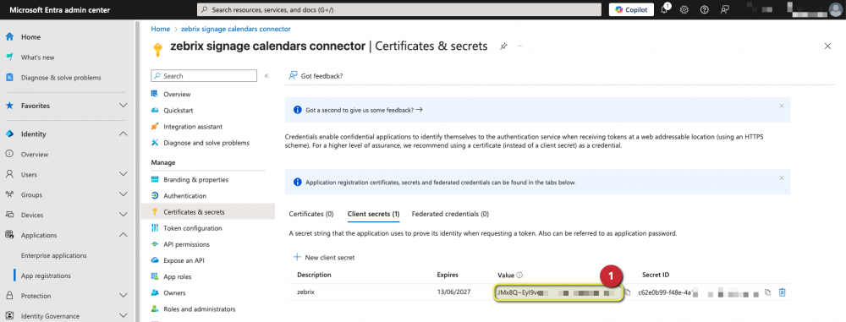Open the notifications bell icon
This screenshot has height=322, width=846.
665,9
